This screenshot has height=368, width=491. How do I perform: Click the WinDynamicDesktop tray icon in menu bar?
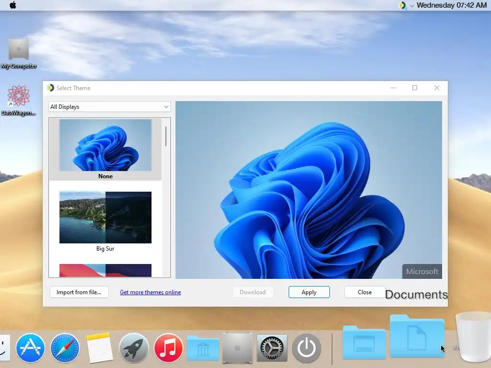pyautogui.click(x=402, y=5)
